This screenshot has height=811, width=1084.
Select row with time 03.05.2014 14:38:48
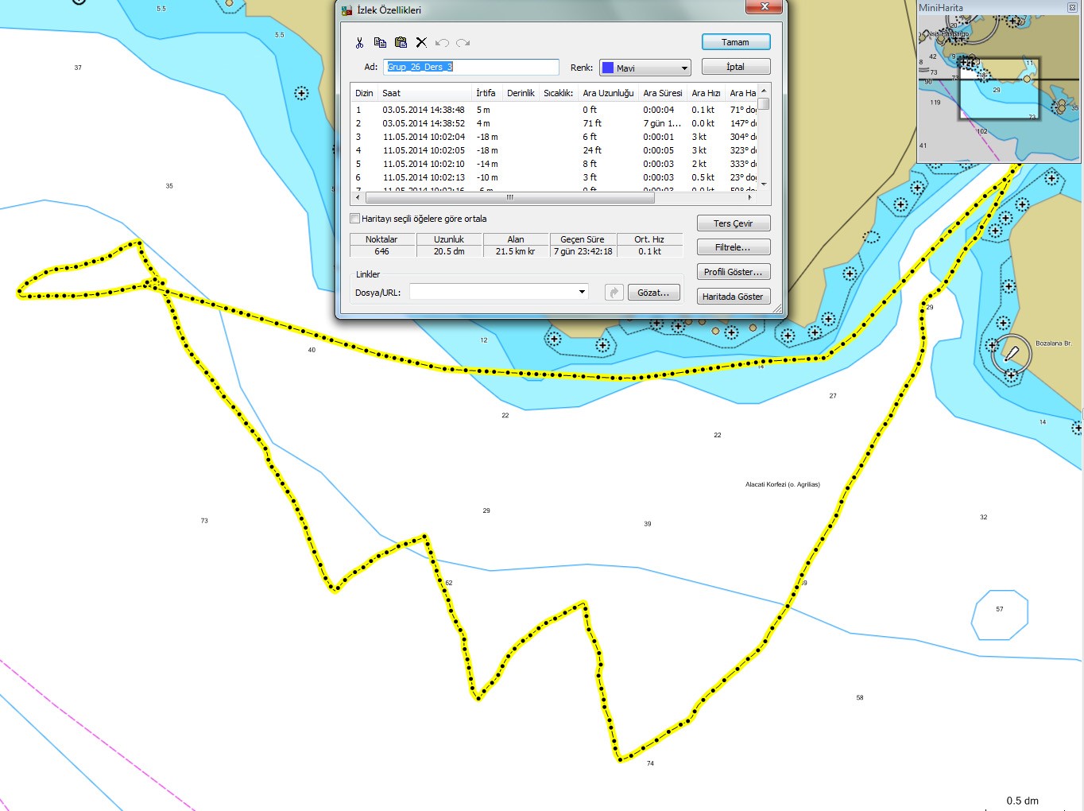coord(554,110)
